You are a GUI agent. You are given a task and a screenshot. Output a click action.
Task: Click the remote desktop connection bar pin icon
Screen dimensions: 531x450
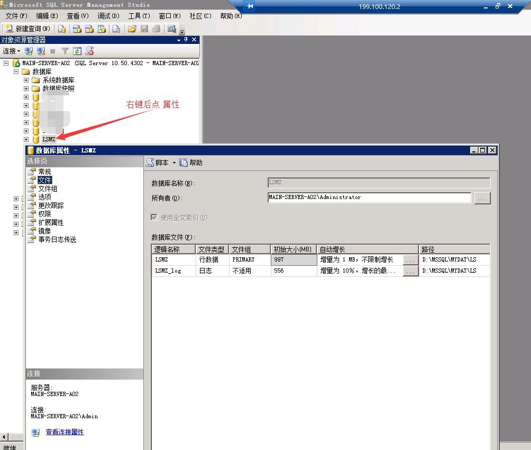[x=250, y=6]
